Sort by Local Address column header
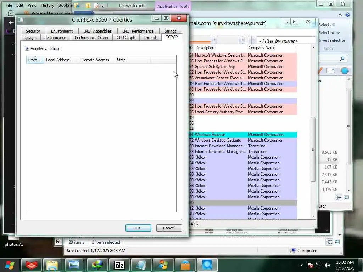Screen dimensions: 363x272 (61, 59)
